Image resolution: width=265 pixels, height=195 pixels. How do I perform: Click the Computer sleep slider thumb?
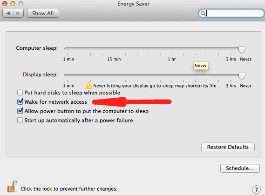[242, 50]
